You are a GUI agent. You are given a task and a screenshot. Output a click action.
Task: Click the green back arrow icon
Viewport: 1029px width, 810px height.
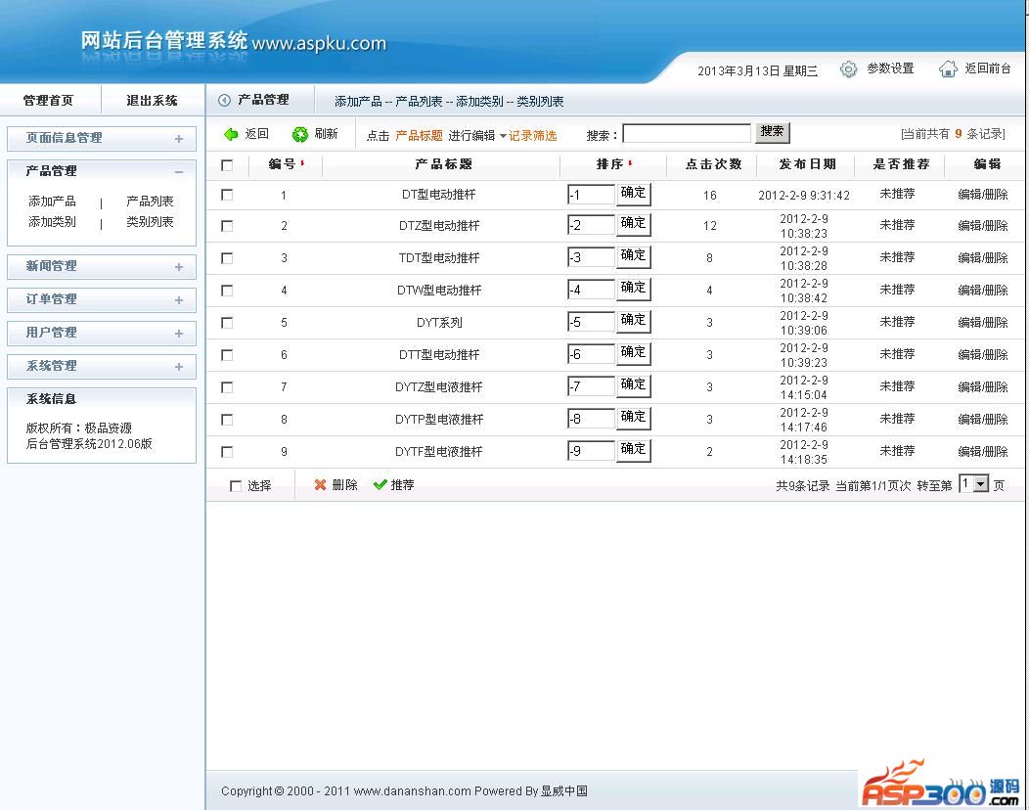pos(231,134)
